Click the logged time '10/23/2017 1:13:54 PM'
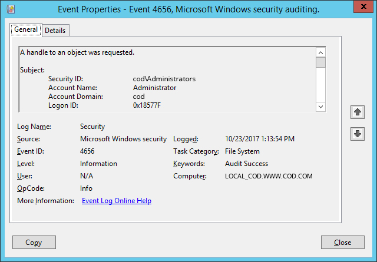The height and width of the screenshot is (262, 377). pyautogui.click(x=260, y=139)
